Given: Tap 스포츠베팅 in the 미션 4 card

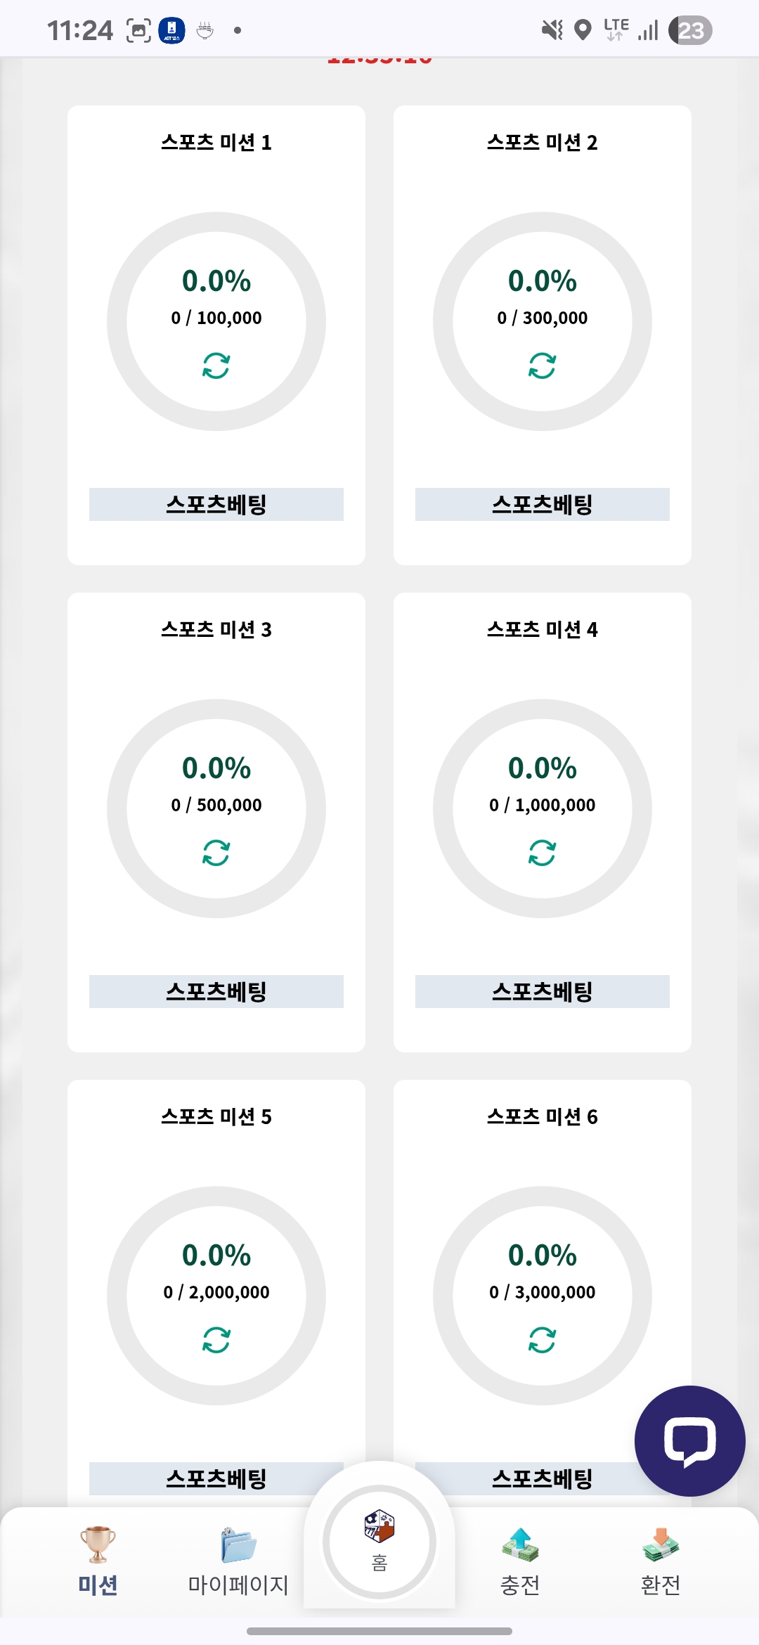Looking at the screenshot, I should [543, 991].
